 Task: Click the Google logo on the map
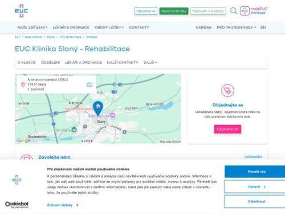(23, 140)
